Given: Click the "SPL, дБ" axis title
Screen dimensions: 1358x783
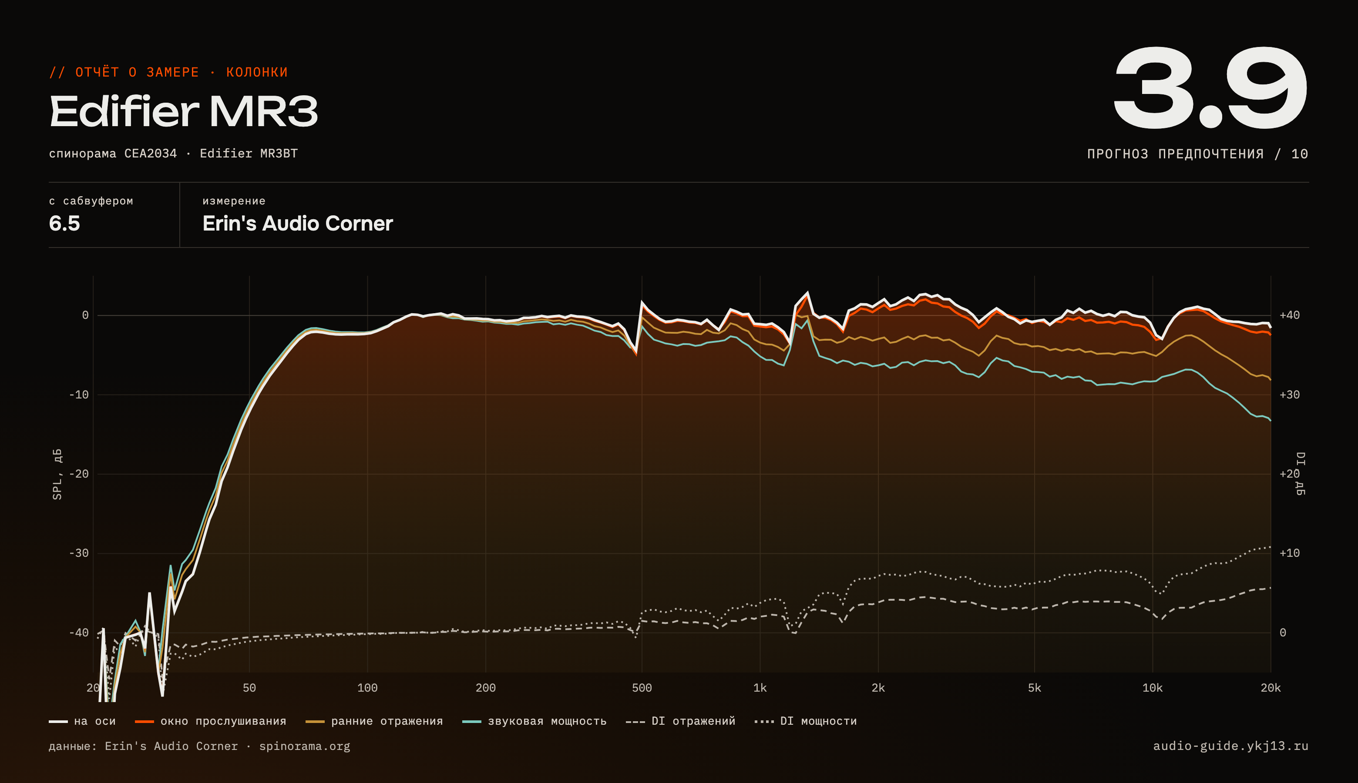Looking at the screenshot, I should point(57,474).
